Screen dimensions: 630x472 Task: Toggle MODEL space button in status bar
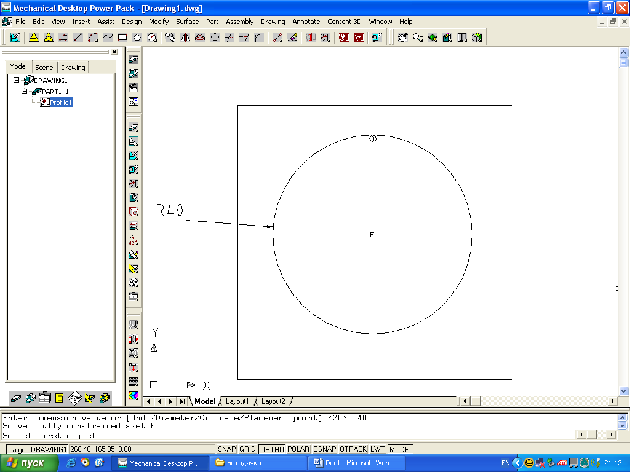[401, 449]
